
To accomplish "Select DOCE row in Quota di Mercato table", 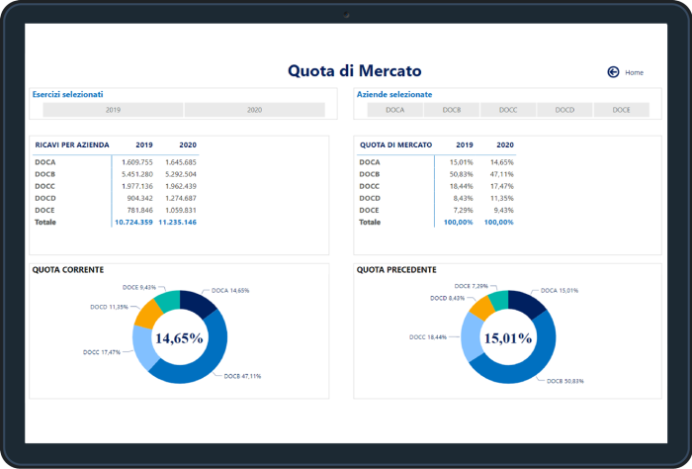I will [369, 210].
